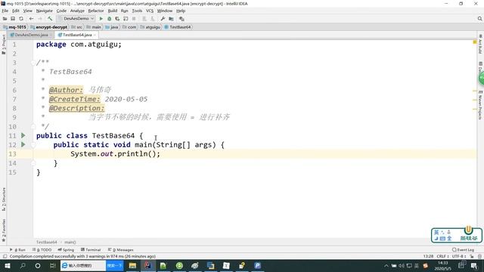Open the Ant Build side panel
484x272 pixels.
click(x=480, y=44)
